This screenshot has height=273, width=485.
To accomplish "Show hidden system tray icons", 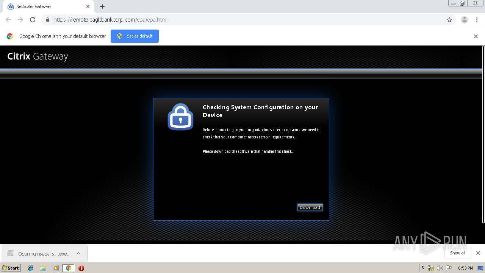I will coord(422,268).
